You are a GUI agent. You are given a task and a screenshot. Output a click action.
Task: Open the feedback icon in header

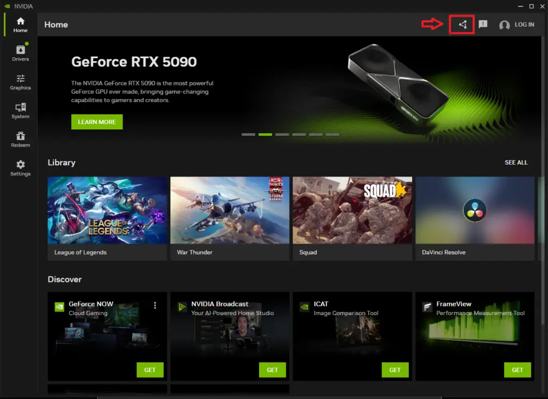coord(483,24)
